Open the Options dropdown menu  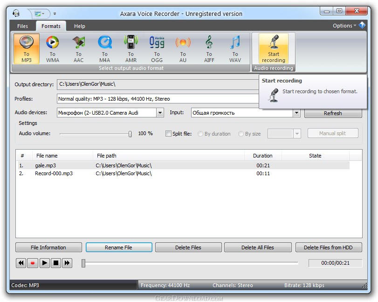click(x=344, y=26)
